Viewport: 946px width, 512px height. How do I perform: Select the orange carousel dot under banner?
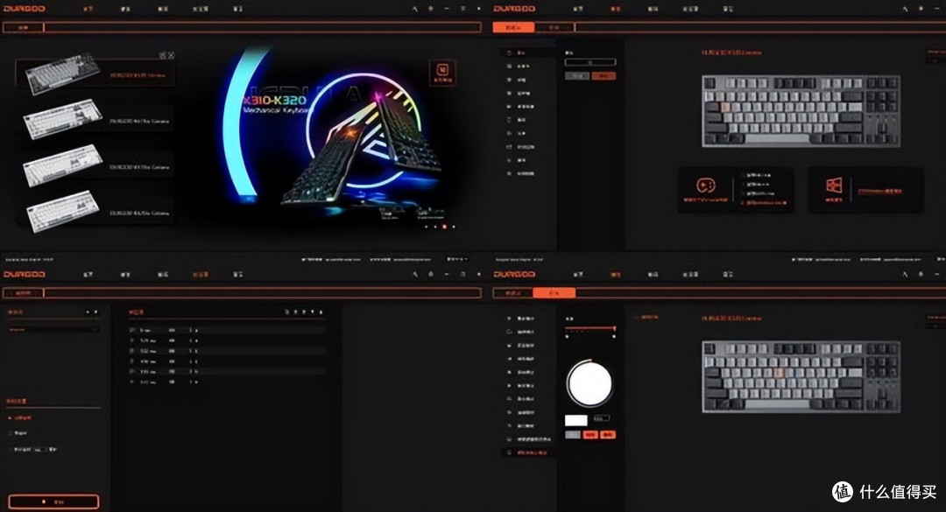(x=445, y=227)
